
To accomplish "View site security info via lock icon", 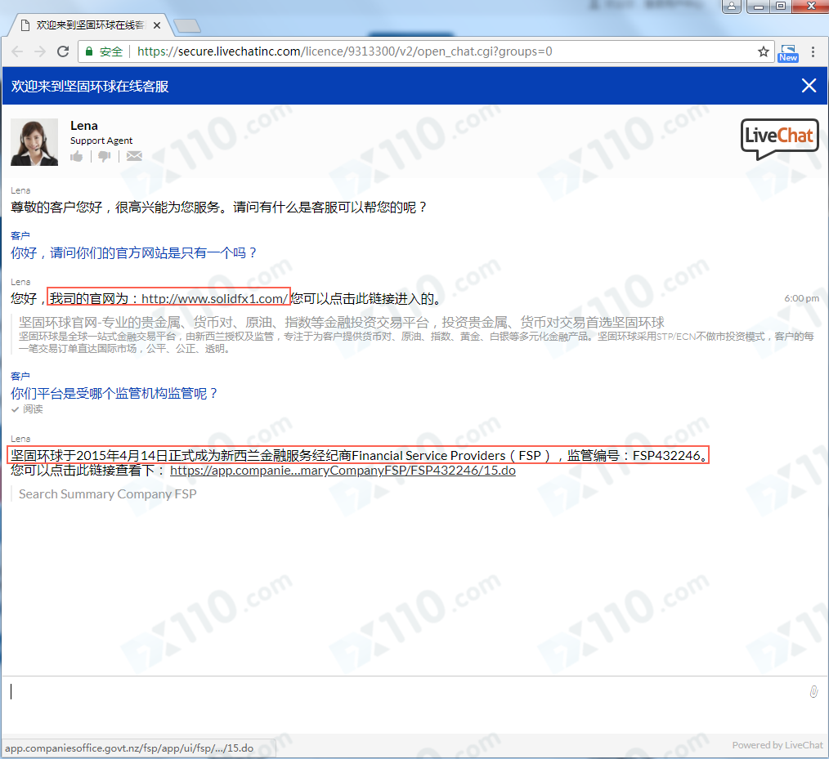I will (88, 51).
